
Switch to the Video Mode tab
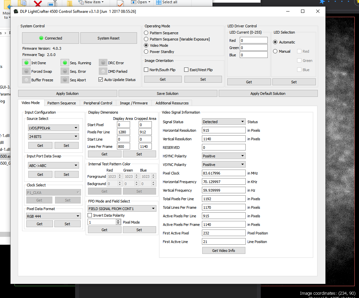coord(31,103)
